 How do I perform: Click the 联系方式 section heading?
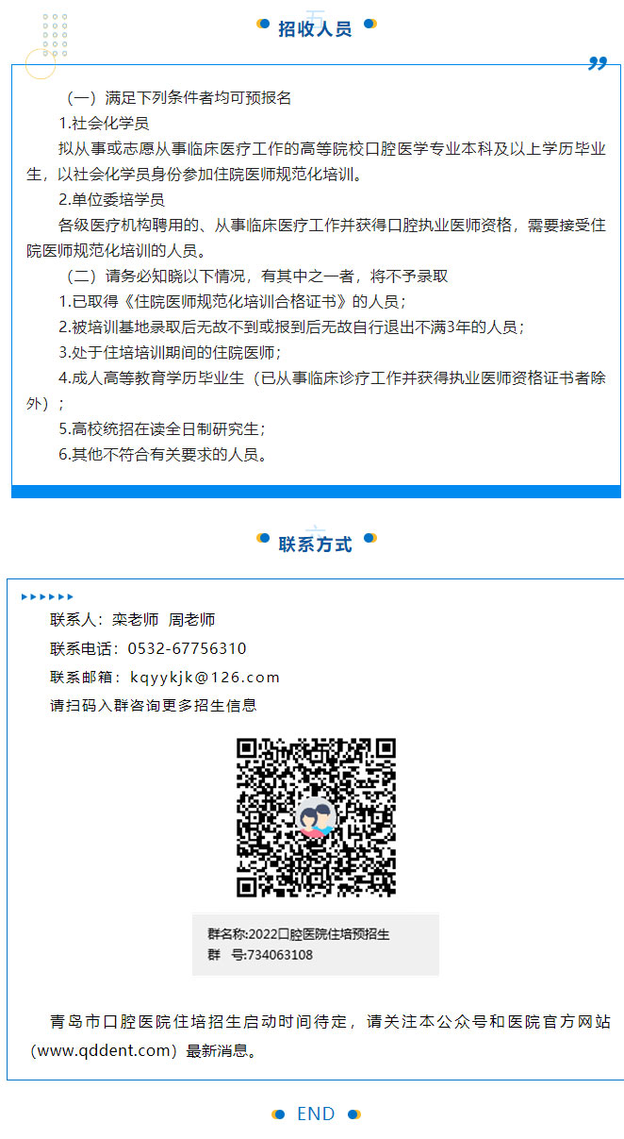316,544
